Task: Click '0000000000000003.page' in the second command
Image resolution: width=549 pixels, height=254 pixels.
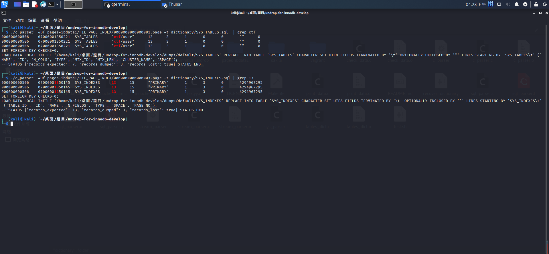Action: 138,78
